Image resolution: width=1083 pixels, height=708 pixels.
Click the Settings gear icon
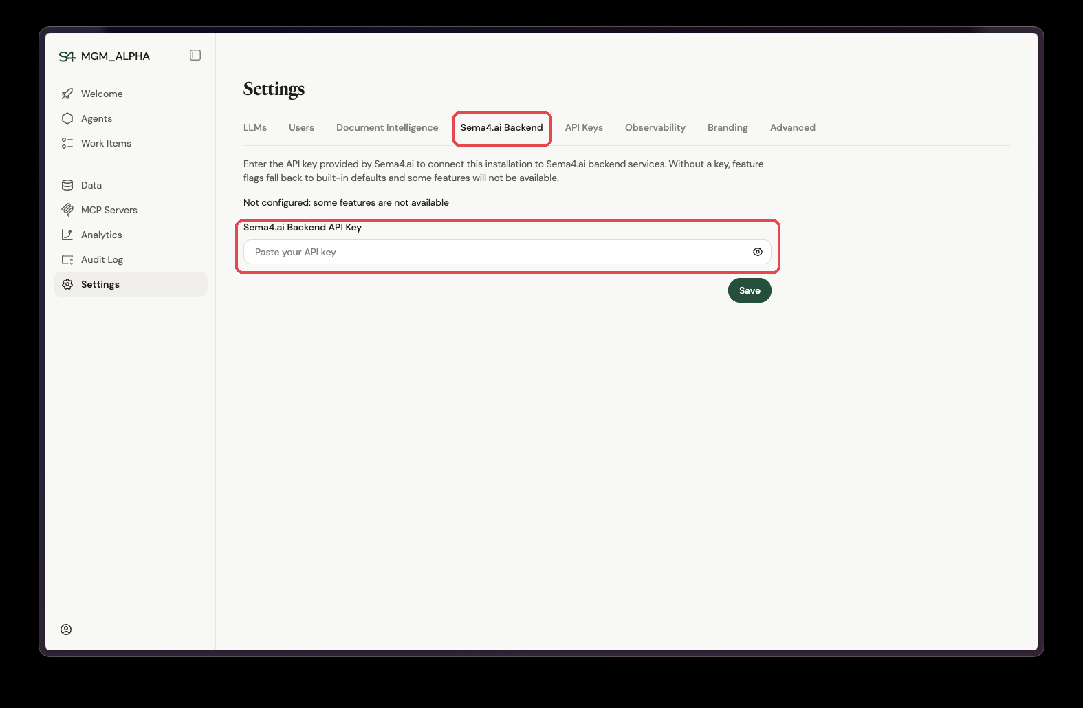pos(67,284)
